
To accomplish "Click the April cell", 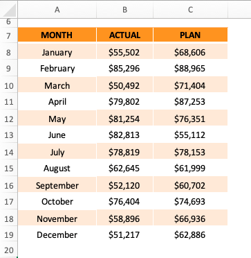I will (57, 102).
